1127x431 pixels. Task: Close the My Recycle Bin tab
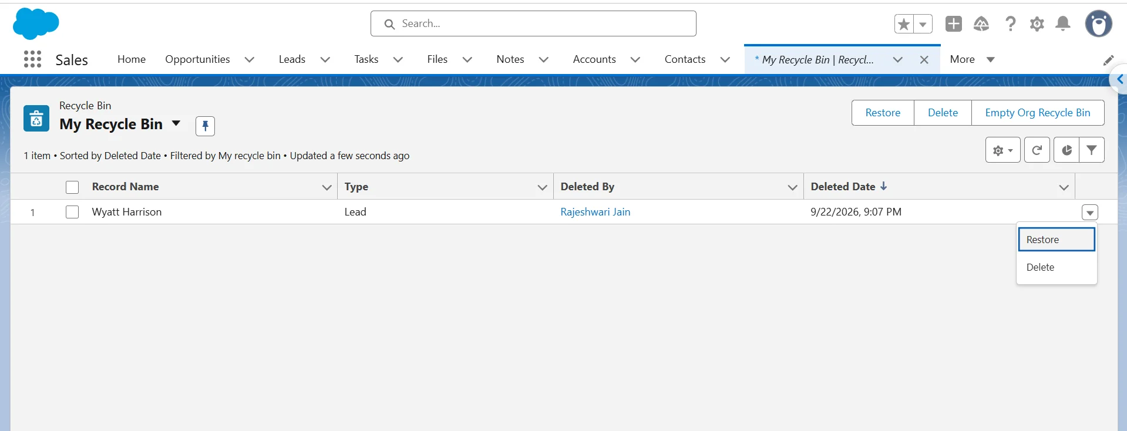point(924,60)
